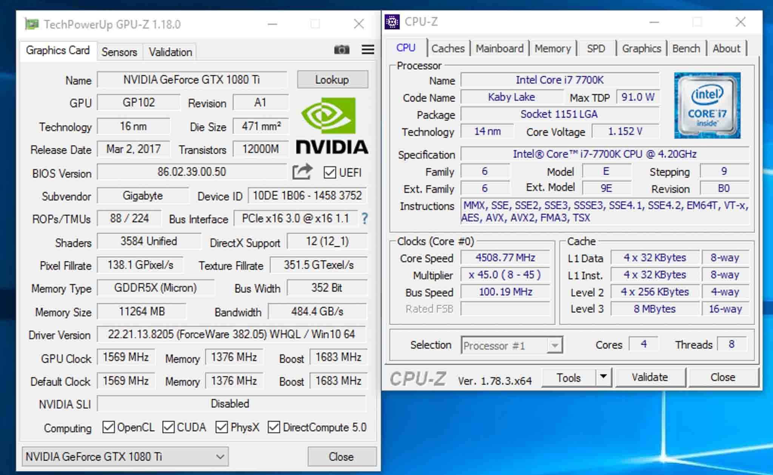Screen dimensions: 773x475
Task: Click the CPU-Z title bar app icon
Action: pos(392,22)
